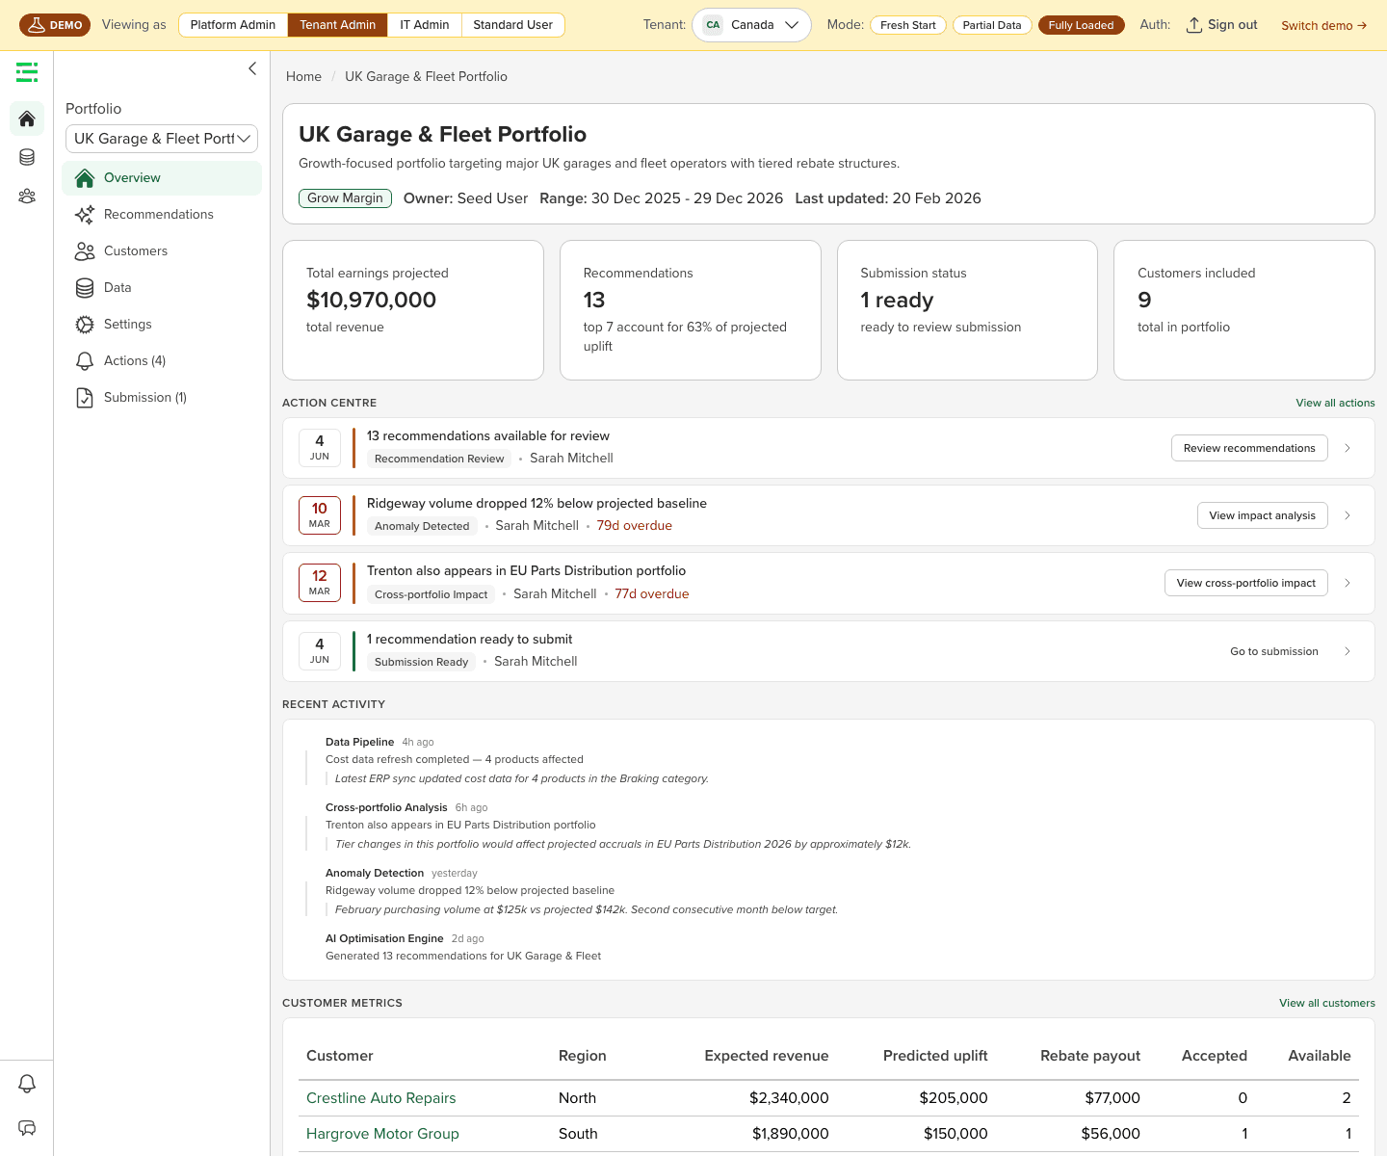Open notifications bell at rail bottom

(x=27, y=1084)
